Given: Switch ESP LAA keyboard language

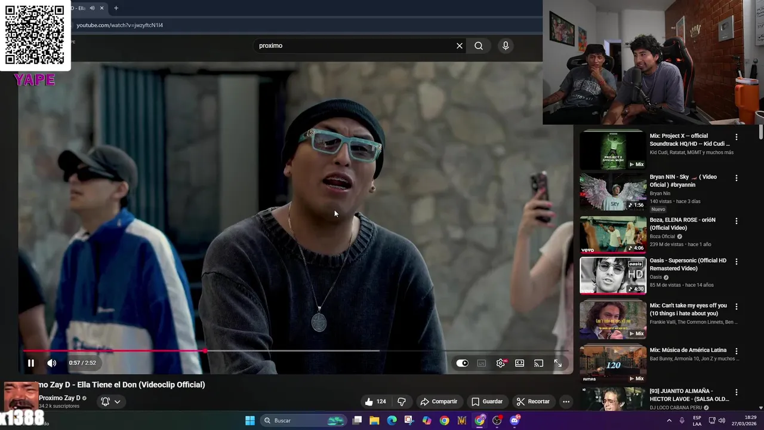Looking at the screenshot, I should tap(697, 420).
